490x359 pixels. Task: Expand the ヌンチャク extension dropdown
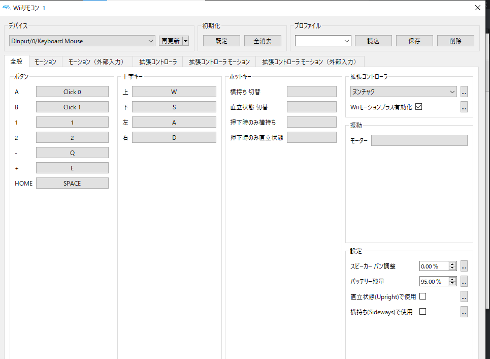[403, 92]
